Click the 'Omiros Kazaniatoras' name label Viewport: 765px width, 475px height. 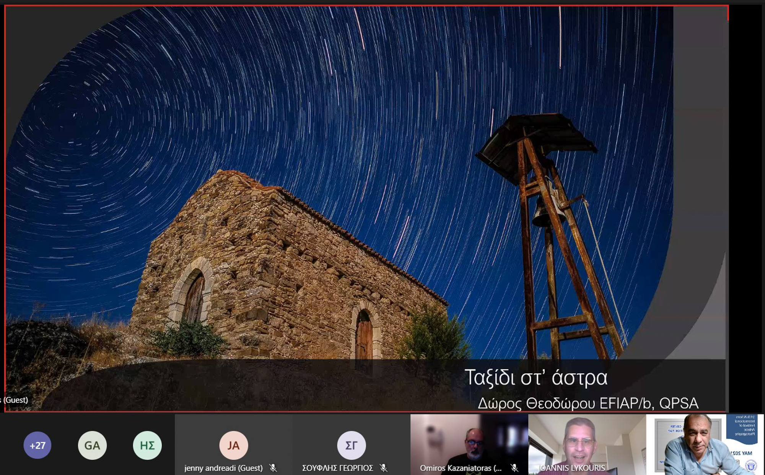[461, 468]
